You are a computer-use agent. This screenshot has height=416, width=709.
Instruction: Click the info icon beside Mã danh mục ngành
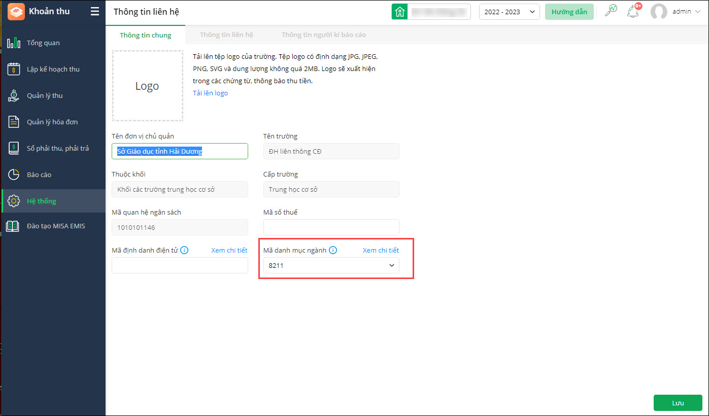point(333,250)
